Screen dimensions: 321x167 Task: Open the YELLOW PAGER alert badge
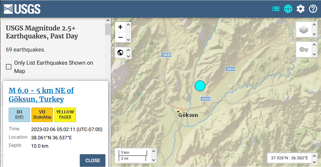[65, 115]
